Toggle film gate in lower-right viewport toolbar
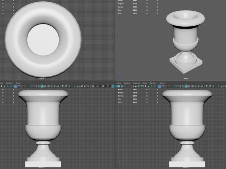226x169 pixels. pos(162,86)
